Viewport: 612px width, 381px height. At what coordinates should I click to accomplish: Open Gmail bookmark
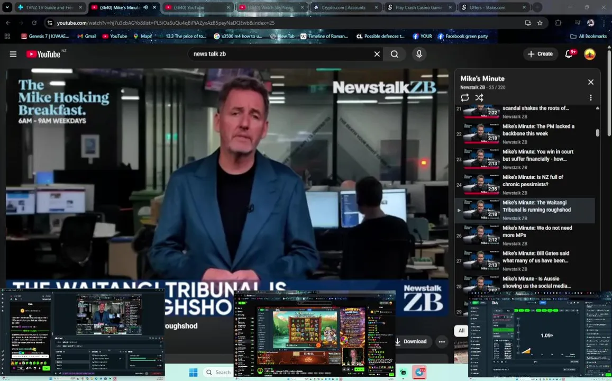(x=87, y=37)
